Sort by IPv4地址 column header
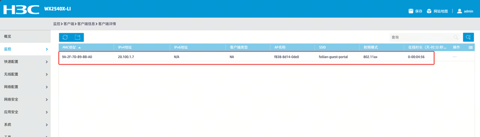 click(142, 47)
